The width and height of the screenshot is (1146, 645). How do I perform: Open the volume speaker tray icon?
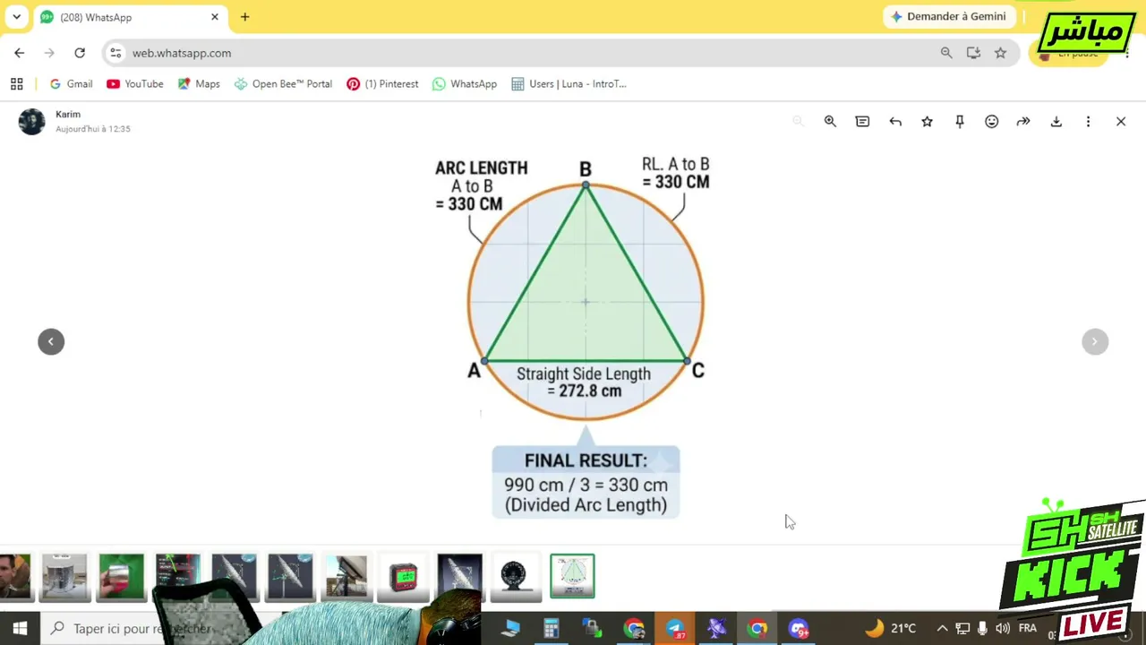coord(1003,628)
